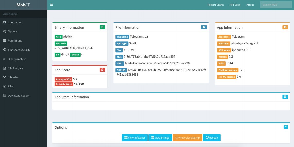294x147 pixels.
Task: Click the File Analysis document icon
Action: coord(4,68)
